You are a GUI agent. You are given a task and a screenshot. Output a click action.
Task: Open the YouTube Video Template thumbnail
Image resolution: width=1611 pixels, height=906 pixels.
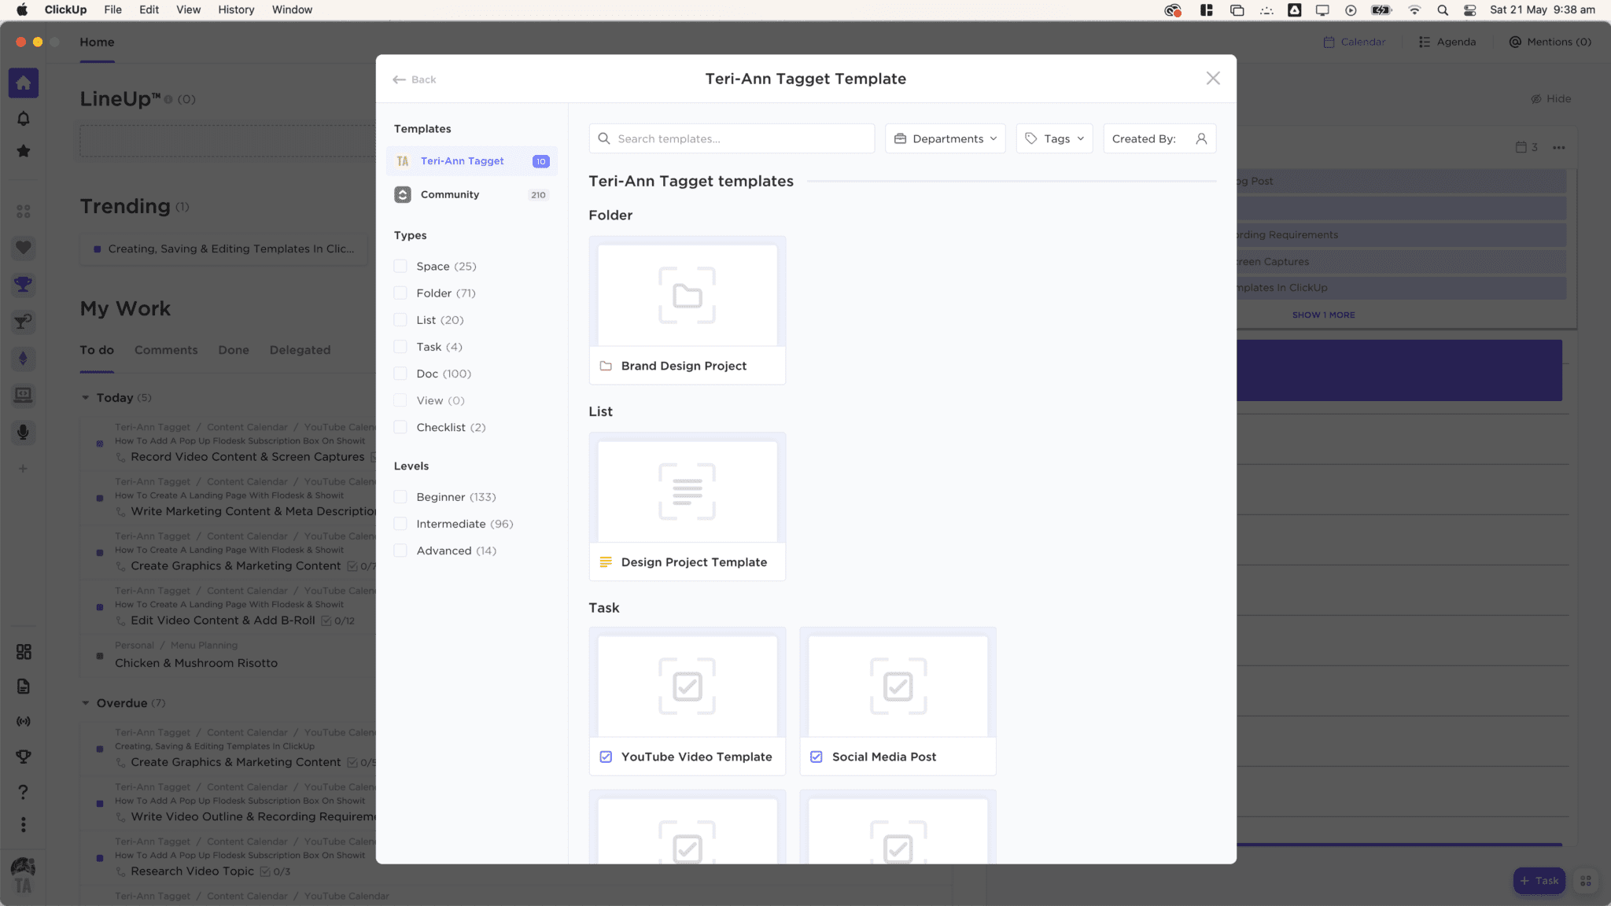click(687, 685)
